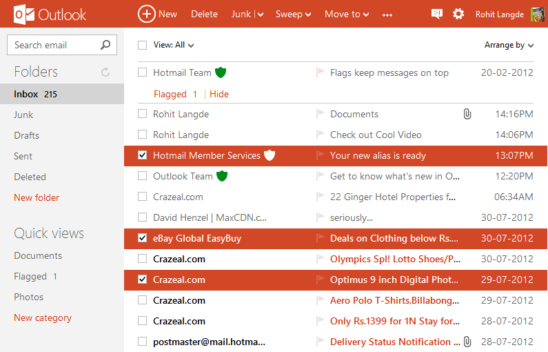The image size is (548, 352).
Task: Check the David Henzel message checkbox
Action: (142, 217)
